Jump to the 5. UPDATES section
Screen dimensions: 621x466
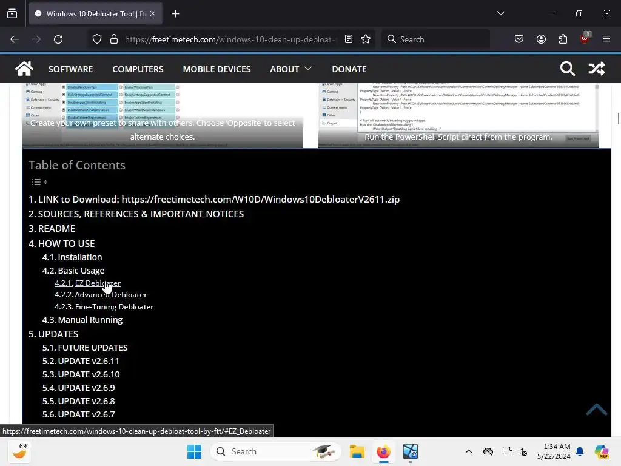pyautogui.click(x=53, y=334)
